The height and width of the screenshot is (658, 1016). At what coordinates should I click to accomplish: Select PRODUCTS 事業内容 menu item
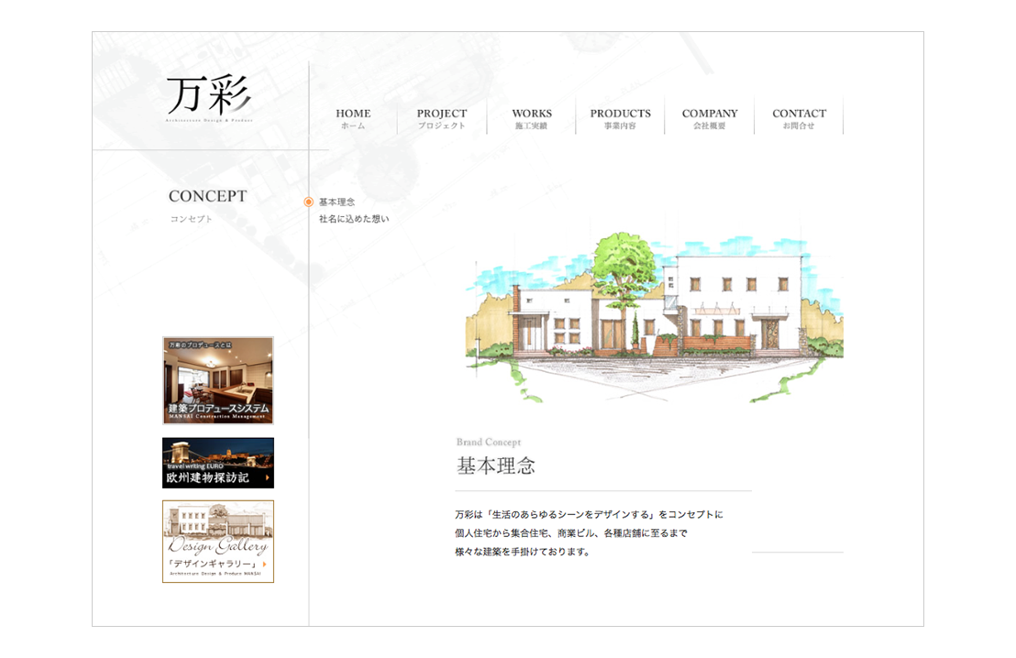620,118
